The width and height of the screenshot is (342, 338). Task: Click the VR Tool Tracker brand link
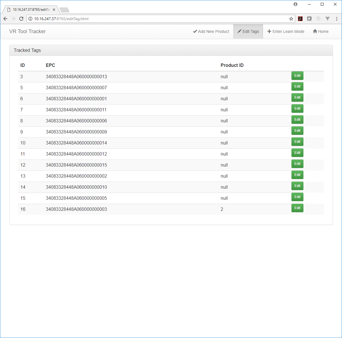pos(27,31)
